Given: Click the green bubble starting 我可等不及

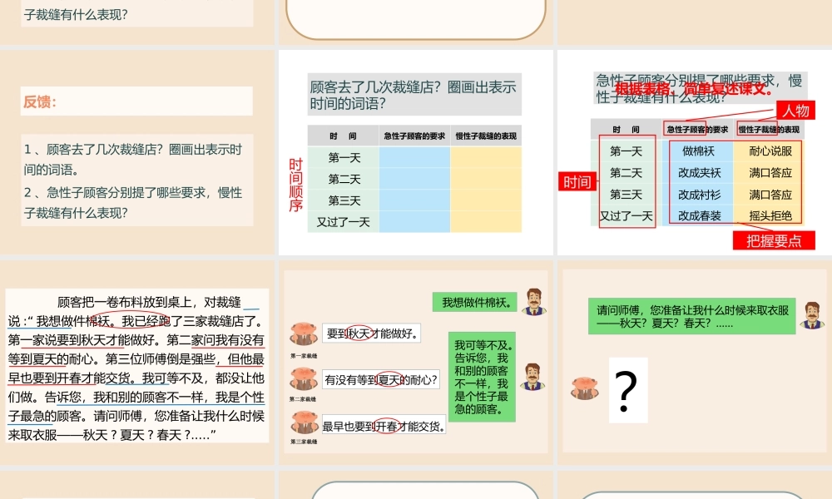Looking at the screenshot, I should coord(482,377).
